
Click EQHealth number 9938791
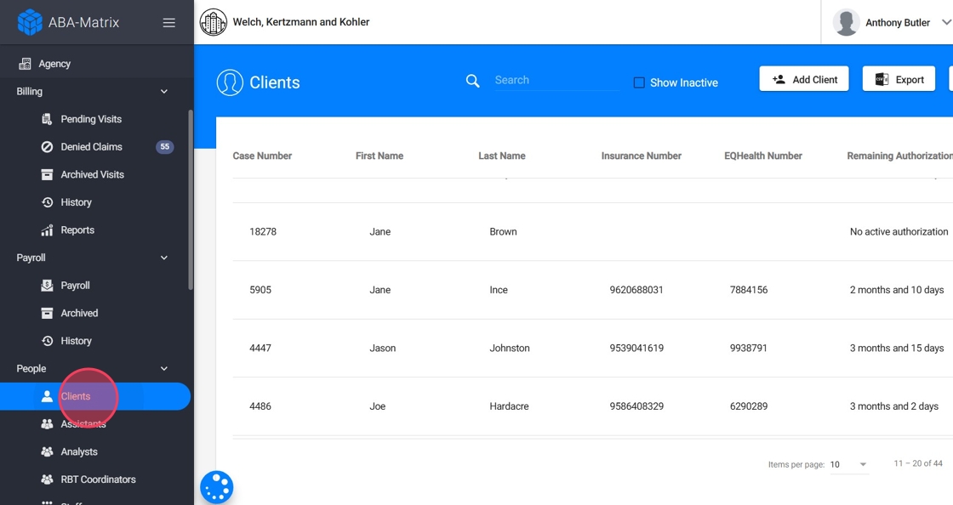point(748,349)
